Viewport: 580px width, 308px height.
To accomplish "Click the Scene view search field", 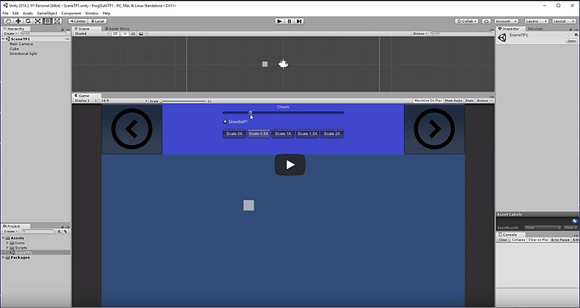I will click(461, 34).
